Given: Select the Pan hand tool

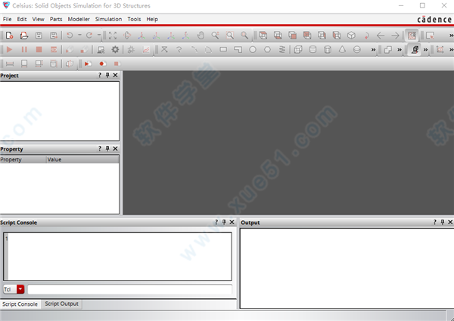Looking at the screenshot, I should click(x=201, y=36).
